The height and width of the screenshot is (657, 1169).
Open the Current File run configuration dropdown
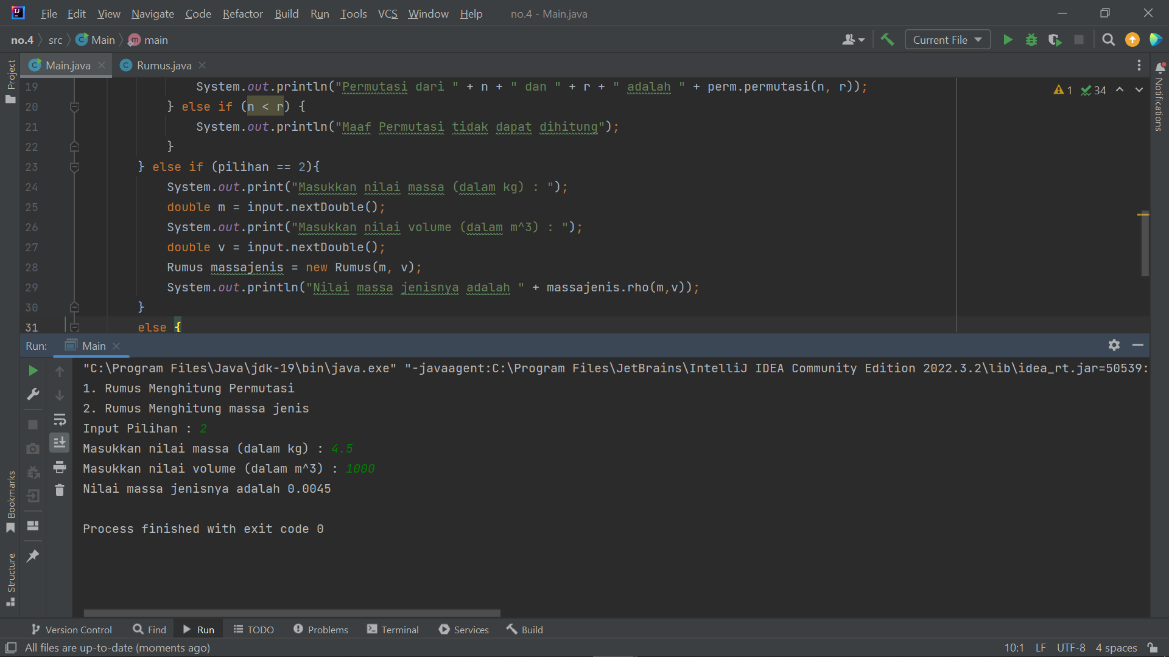[x=947, y=39]
